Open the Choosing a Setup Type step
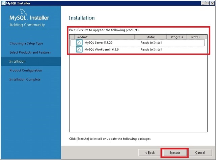The width and height of the screenshot is (216, 160). tap(26, 43)
